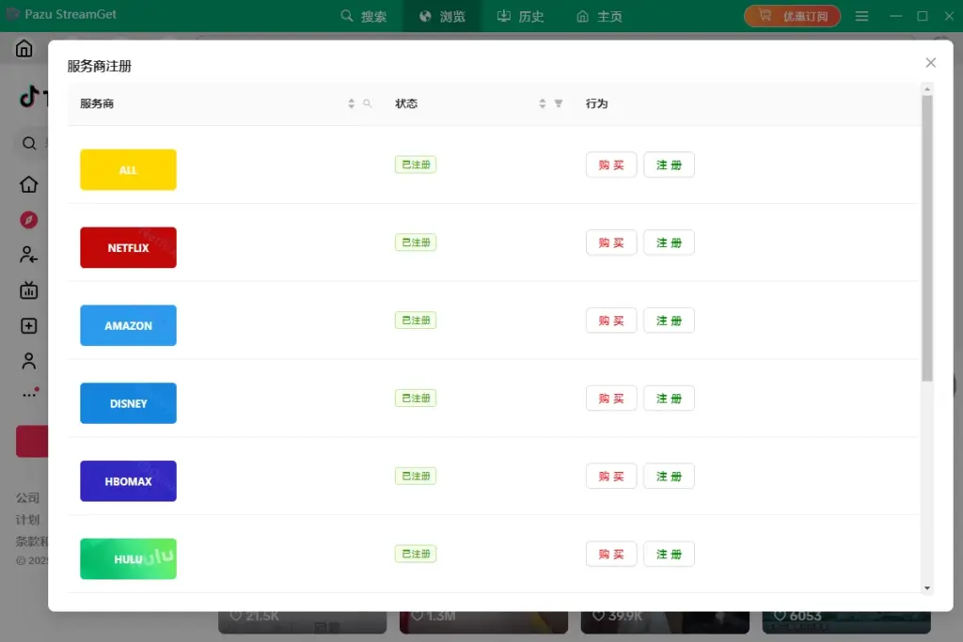The width and height of the screenshot is (963, 642).
Task: Click the upload plus icon in the sidebar
Action: [28, 326]
